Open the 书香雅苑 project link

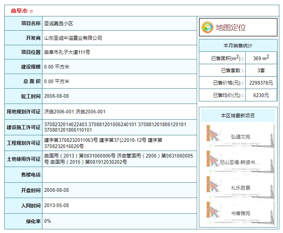tap(241, 213)
